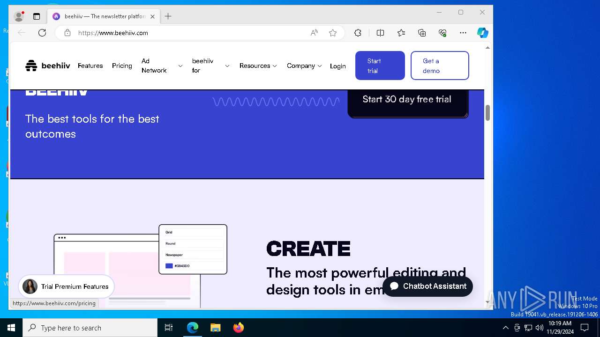Click the Trial Premium Features pill

click(x=66, y=286)
